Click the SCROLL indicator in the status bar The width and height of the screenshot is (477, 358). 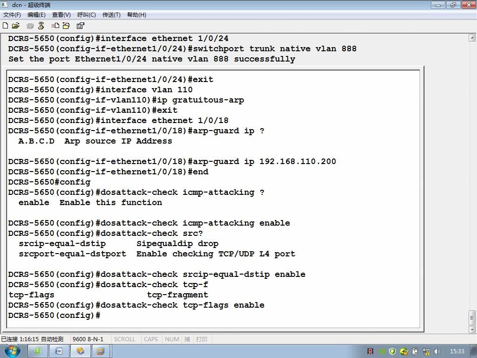pos(124,339)
